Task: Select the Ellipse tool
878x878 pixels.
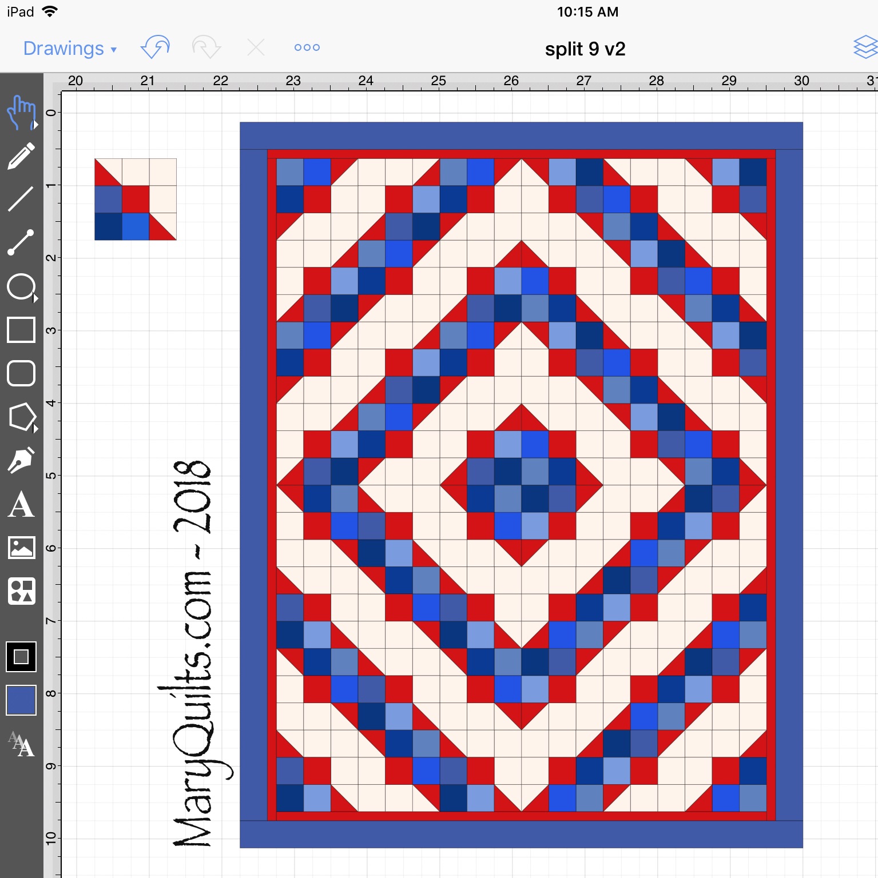Action: [22, 286]
